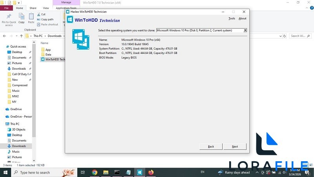
Task: Select Pictures under Quick access
Action: (17, 63)
